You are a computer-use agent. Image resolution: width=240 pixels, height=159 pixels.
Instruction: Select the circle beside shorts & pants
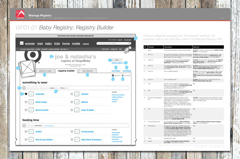[x=26, y=110]
